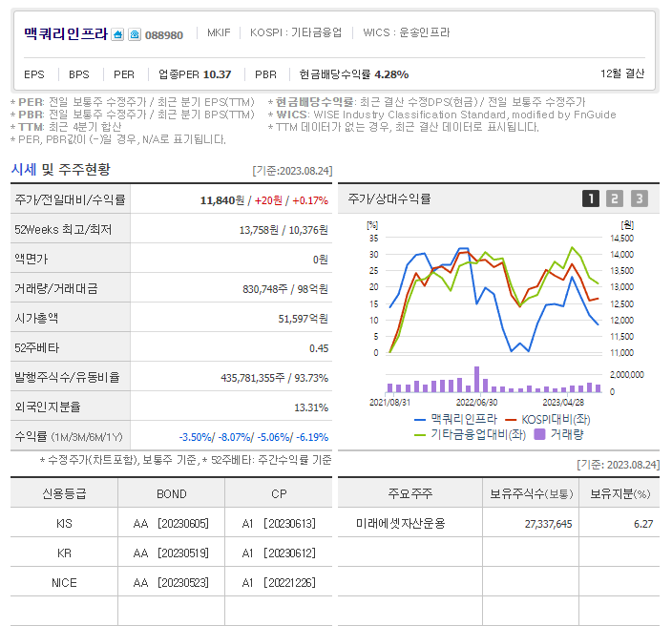Click 시가총액 value 51,597억원
This screenshot has width=672, height=626.
303,319
